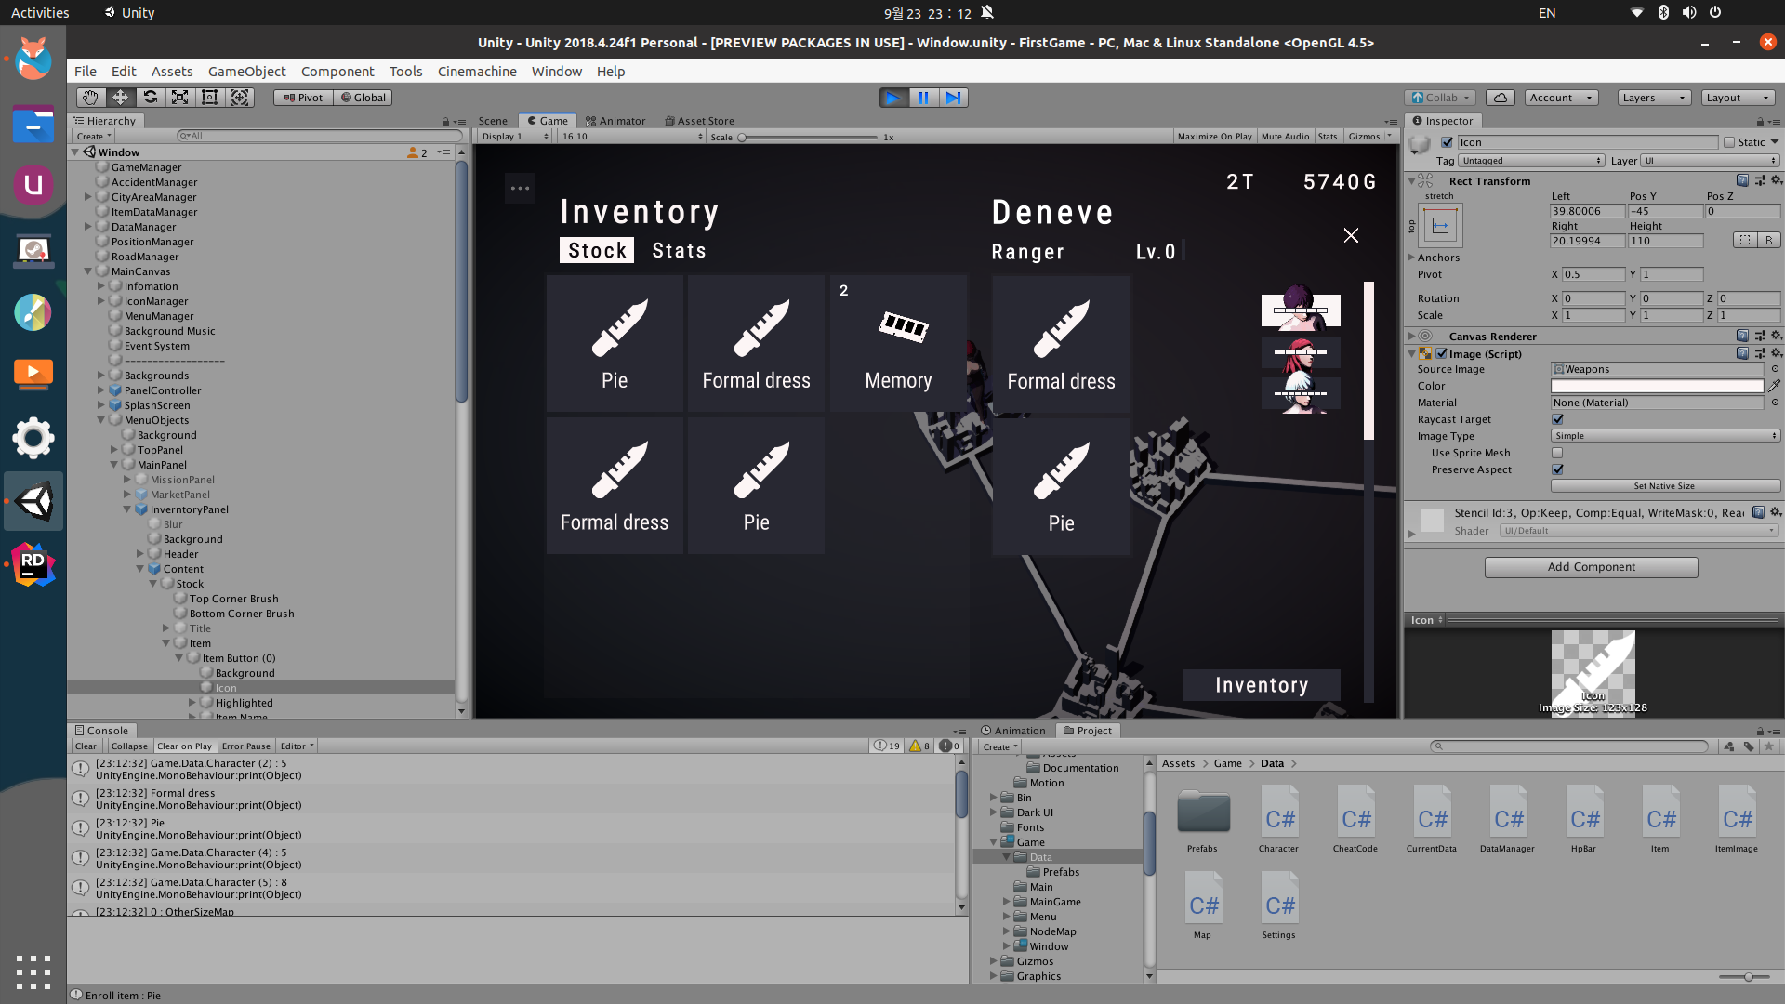This screenshot has height=1004, width=1785.
Task: Select the Rect Transform tool
Action: point(209,98)
